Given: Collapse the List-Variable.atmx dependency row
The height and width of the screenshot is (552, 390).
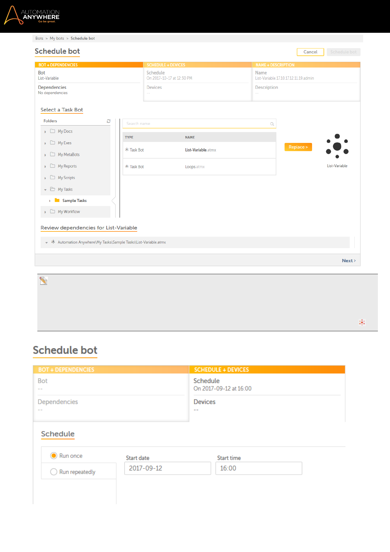Looking at the screenshot, I should [46, 243].
